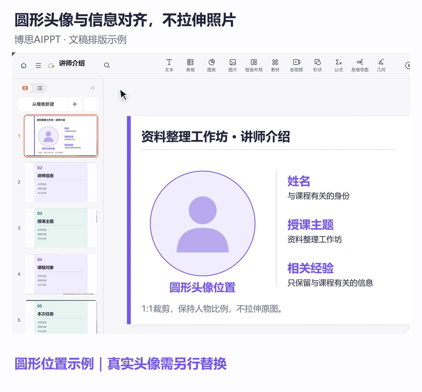
Task: Select the 圆形头像位置 caption
Action: point(202,287)
